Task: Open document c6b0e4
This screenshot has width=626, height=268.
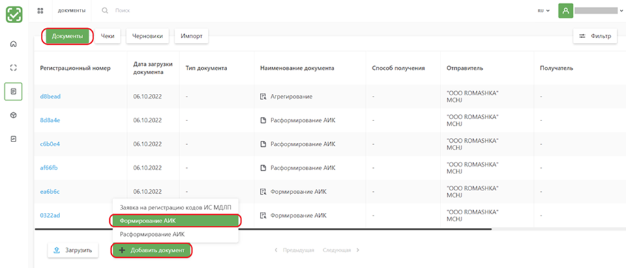Action: click(x=50, y=144)
